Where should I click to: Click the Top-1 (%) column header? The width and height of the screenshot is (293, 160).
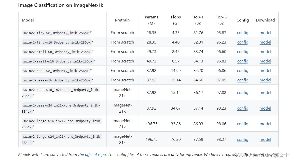(198, 20)
